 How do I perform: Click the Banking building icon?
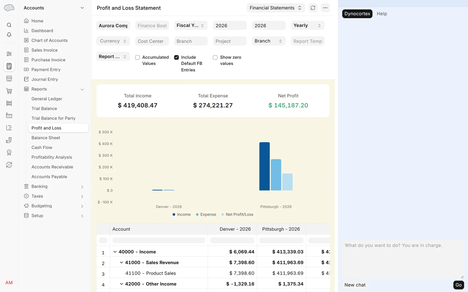pyautogui.click(x=26, y=186)
